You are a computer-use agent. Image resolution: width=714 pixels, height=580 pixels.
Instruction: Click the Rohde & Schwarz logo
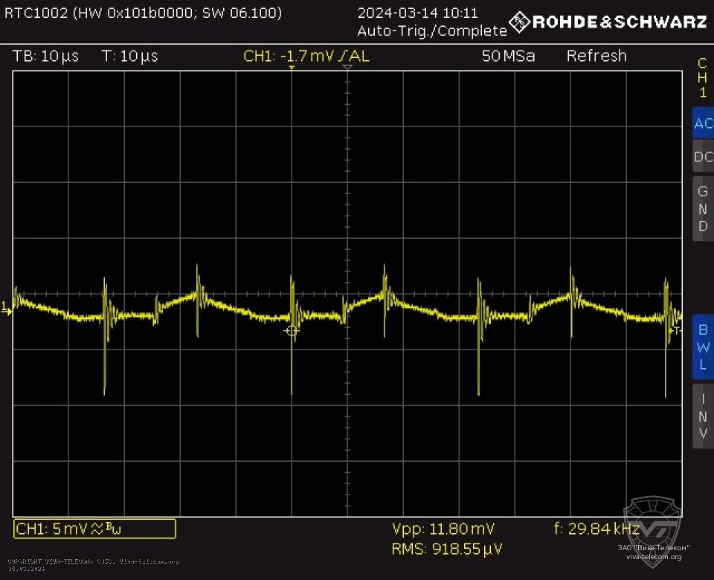click(x=608, y=22)
